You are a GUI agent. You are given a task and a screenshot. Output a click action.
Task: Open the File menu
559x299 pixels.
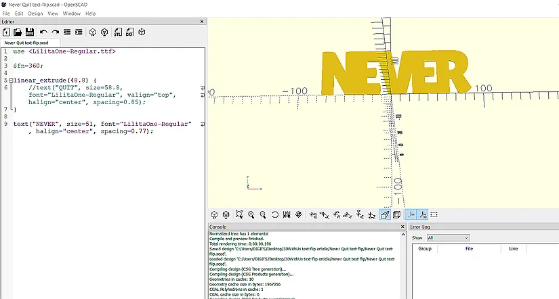click(6, 14)
